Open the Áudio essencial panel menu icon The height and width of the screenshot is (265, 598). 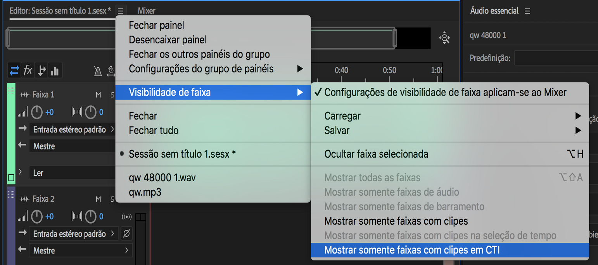(x=527, y=11)
